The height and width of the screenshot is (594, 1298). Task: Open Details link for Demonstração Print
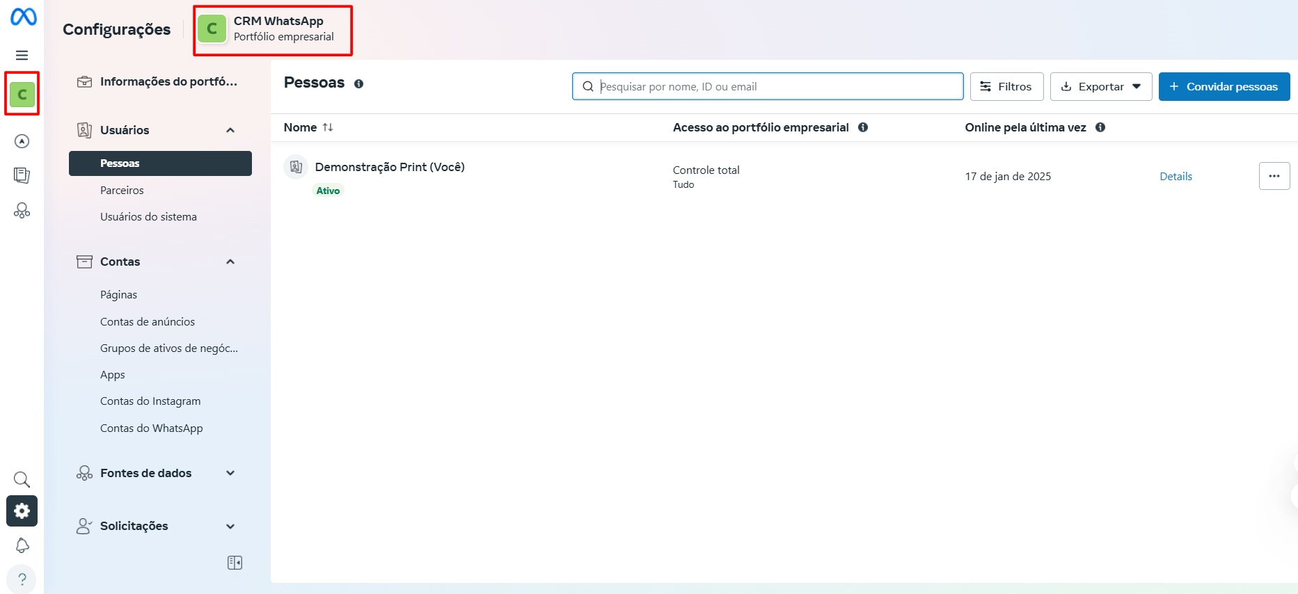[x=1176, y=177]
